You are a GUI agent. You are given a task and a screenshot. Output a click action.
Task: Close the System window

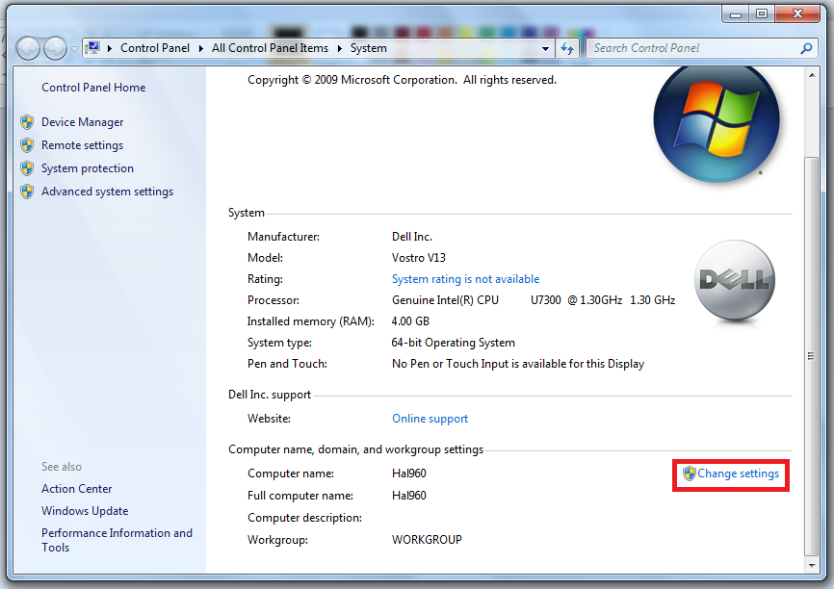(x=797, y=13)
